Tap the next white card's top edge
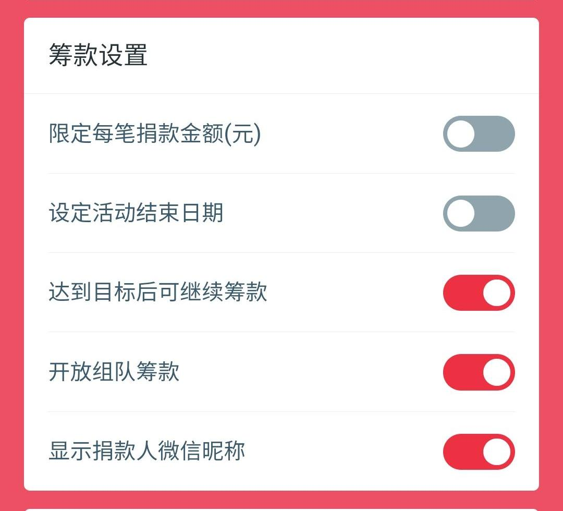The width and height of the screenshot is (563, 511). coord(281,508)
